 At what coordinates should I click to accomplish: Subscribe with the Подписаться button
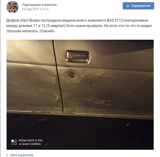tap(138, 6)
